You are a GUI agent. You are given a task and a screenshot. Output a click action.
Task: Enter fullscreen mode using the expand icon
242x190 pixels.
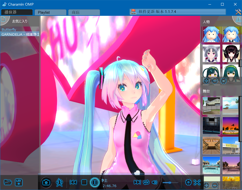pos(197,182)
